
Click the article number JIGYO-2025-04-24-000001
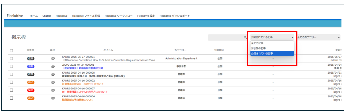78,65
